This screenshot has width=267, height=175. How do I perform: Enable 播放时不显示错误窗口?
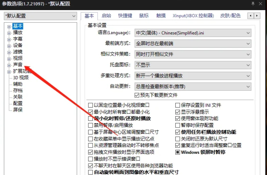click(x=90, y=159)
